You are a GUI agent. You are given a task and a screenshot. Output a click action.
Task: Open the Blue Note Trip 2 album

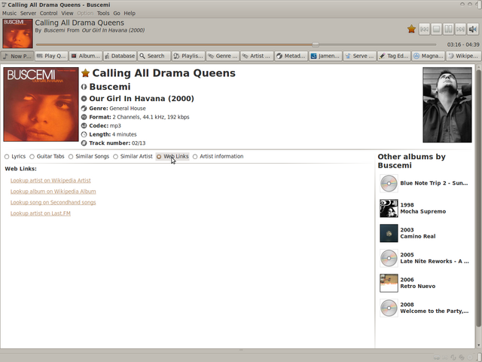(x=425, y=183)
